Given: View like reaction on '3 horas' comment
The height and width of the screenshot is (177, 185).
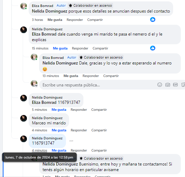Looking at the screenshot, I should click(x=153, y=20).
